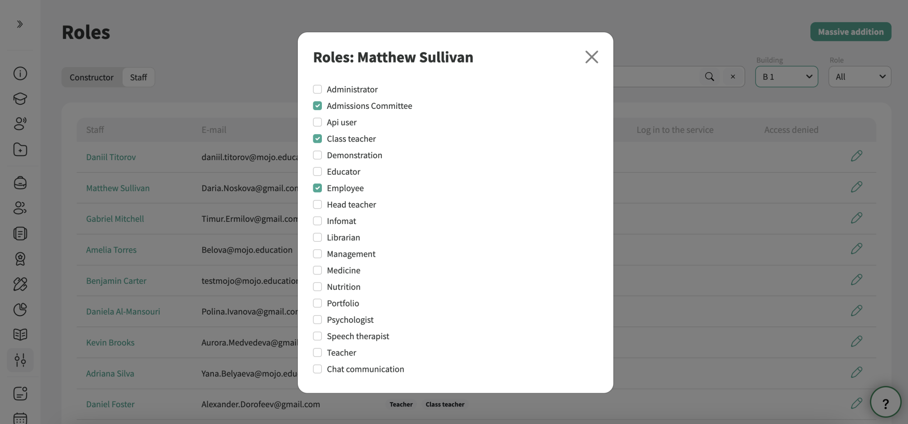
Task: Open the Role dropdown showing All
Action: tap(860, 77)
